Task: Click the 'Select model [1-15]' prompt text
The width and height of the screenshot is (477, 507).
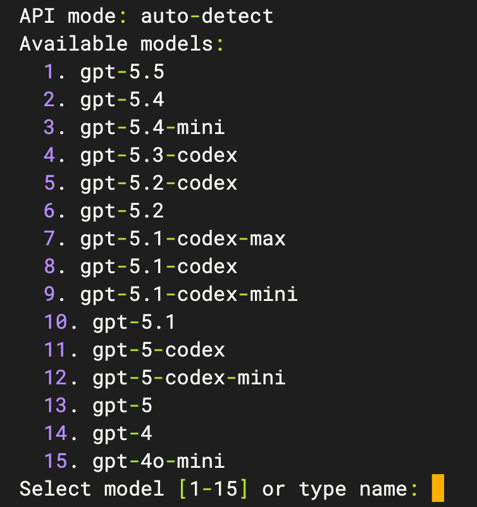Action: coord(133,489)
